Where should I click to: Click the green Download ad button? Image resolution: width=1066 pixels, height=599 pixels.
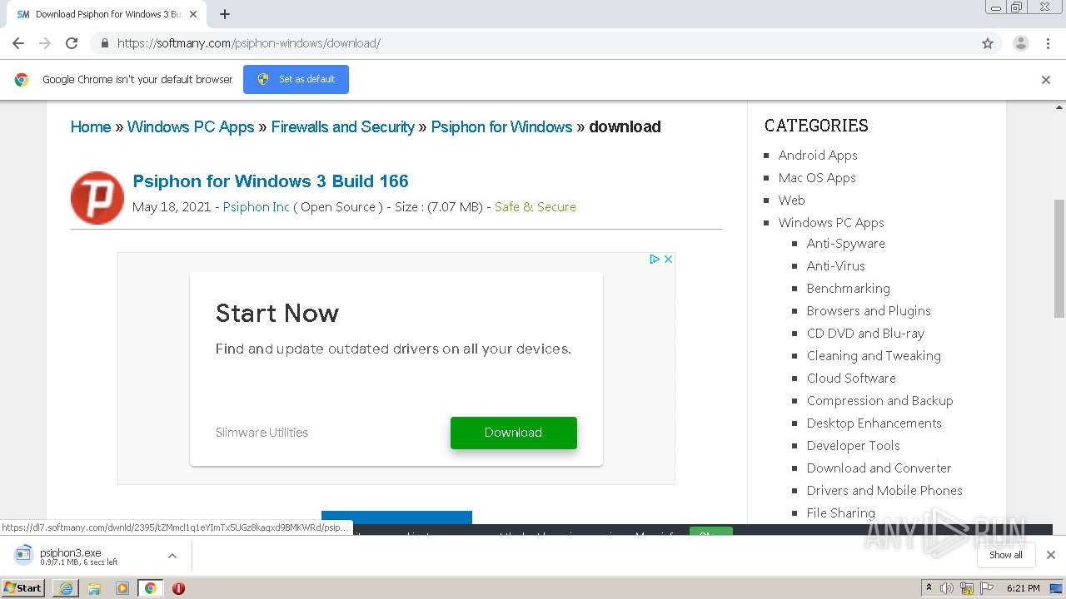[513, 433]
